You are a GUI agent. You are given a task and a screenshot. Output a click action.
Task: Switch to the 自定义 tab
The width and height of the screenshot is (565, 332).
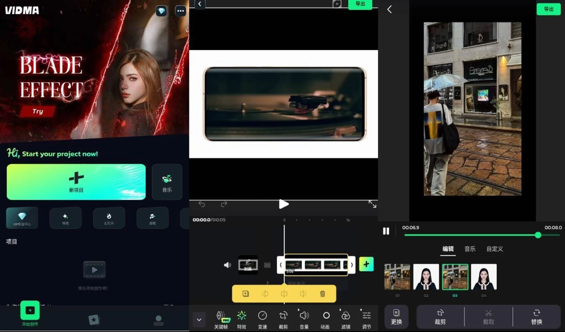click(495, 249)
